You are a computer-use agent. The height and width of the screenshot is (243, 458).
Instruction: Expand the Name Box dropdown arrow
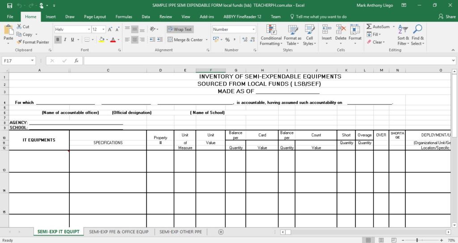click(33, 60)
